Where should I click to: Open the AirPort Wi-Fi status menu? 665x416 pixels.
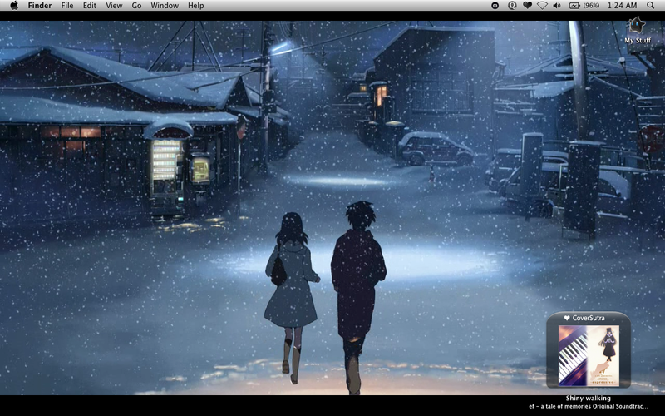(542, 6)
